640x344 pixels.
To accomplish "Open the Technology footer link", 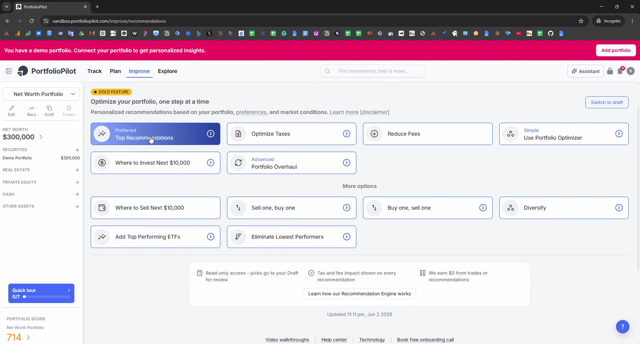I will pos(372,340).
